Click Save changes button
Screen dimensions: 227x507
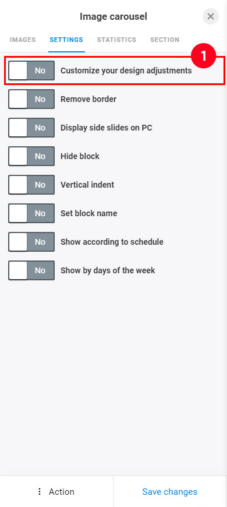(170, 491)
